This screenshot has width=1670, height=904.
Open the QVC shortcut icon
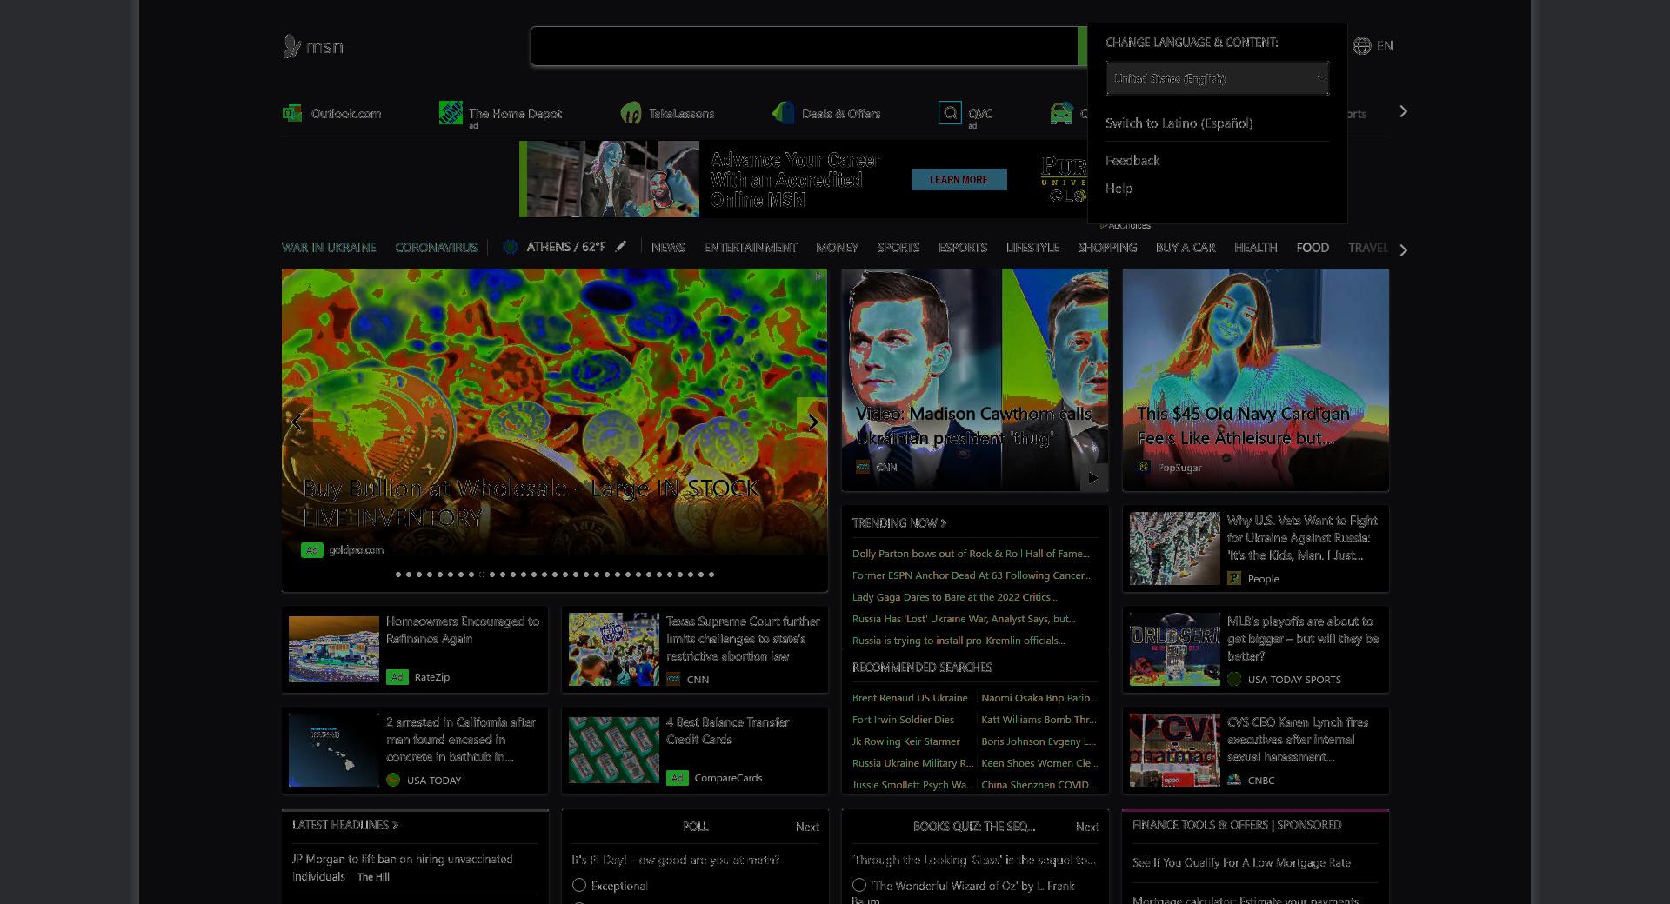pyautogui.click(x=950, y=113)
